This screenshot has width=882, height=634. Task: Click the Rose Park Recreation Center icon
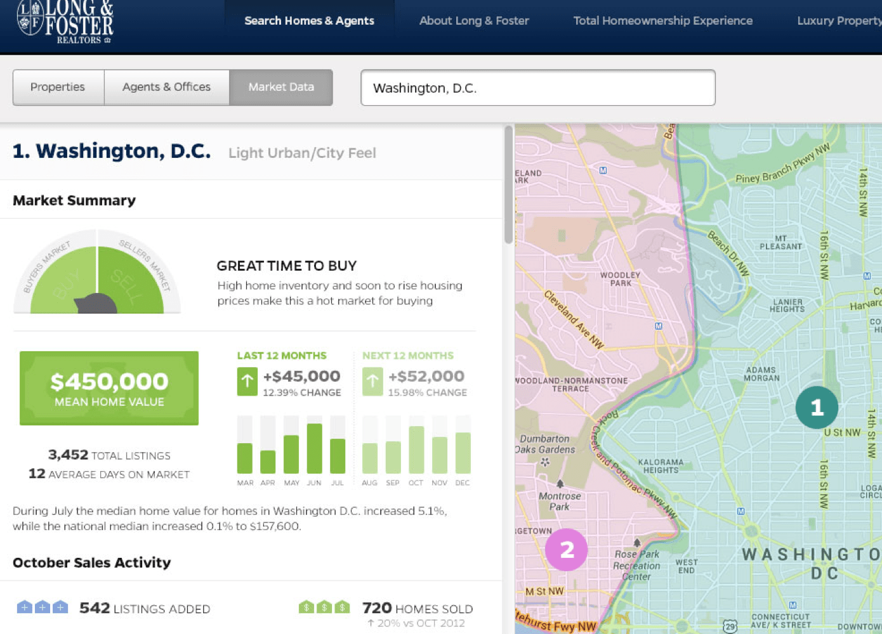(636, 543)
